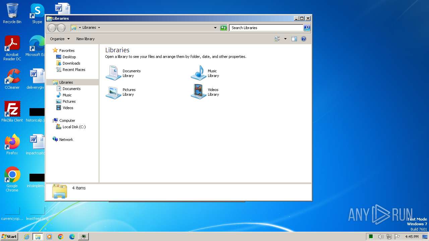Click the volume speaker tray icon

pyautogui.click(x=381, y=237)
